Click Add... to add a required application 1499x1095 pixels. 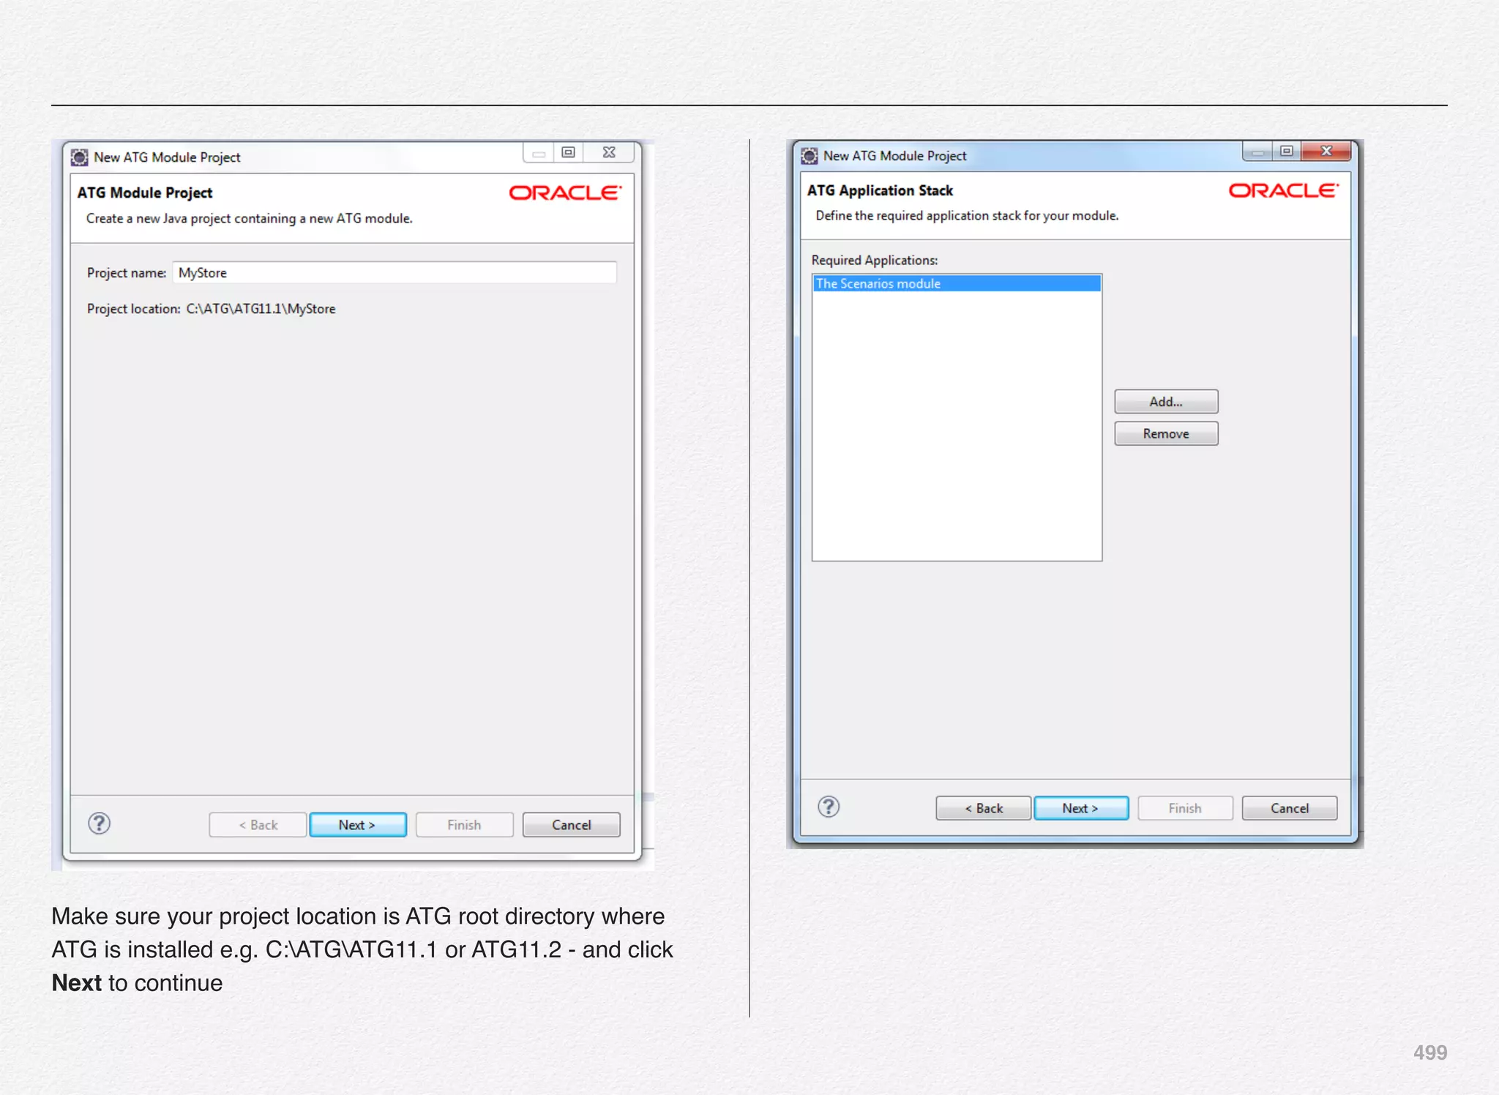(x=1166, y=402)
